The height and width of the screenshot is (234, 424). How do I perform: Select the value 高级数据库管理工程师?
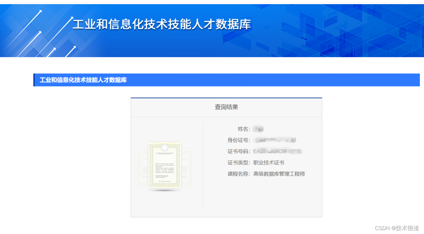click(x=279, y=174)
